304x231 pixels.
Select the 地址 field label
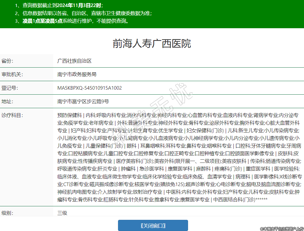(7, 101)
